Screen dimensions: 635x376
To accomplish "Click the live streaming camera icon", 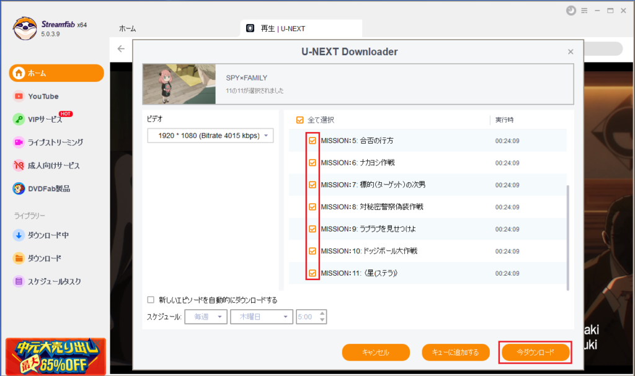I will pyautogui.click(x=19, y=142).
